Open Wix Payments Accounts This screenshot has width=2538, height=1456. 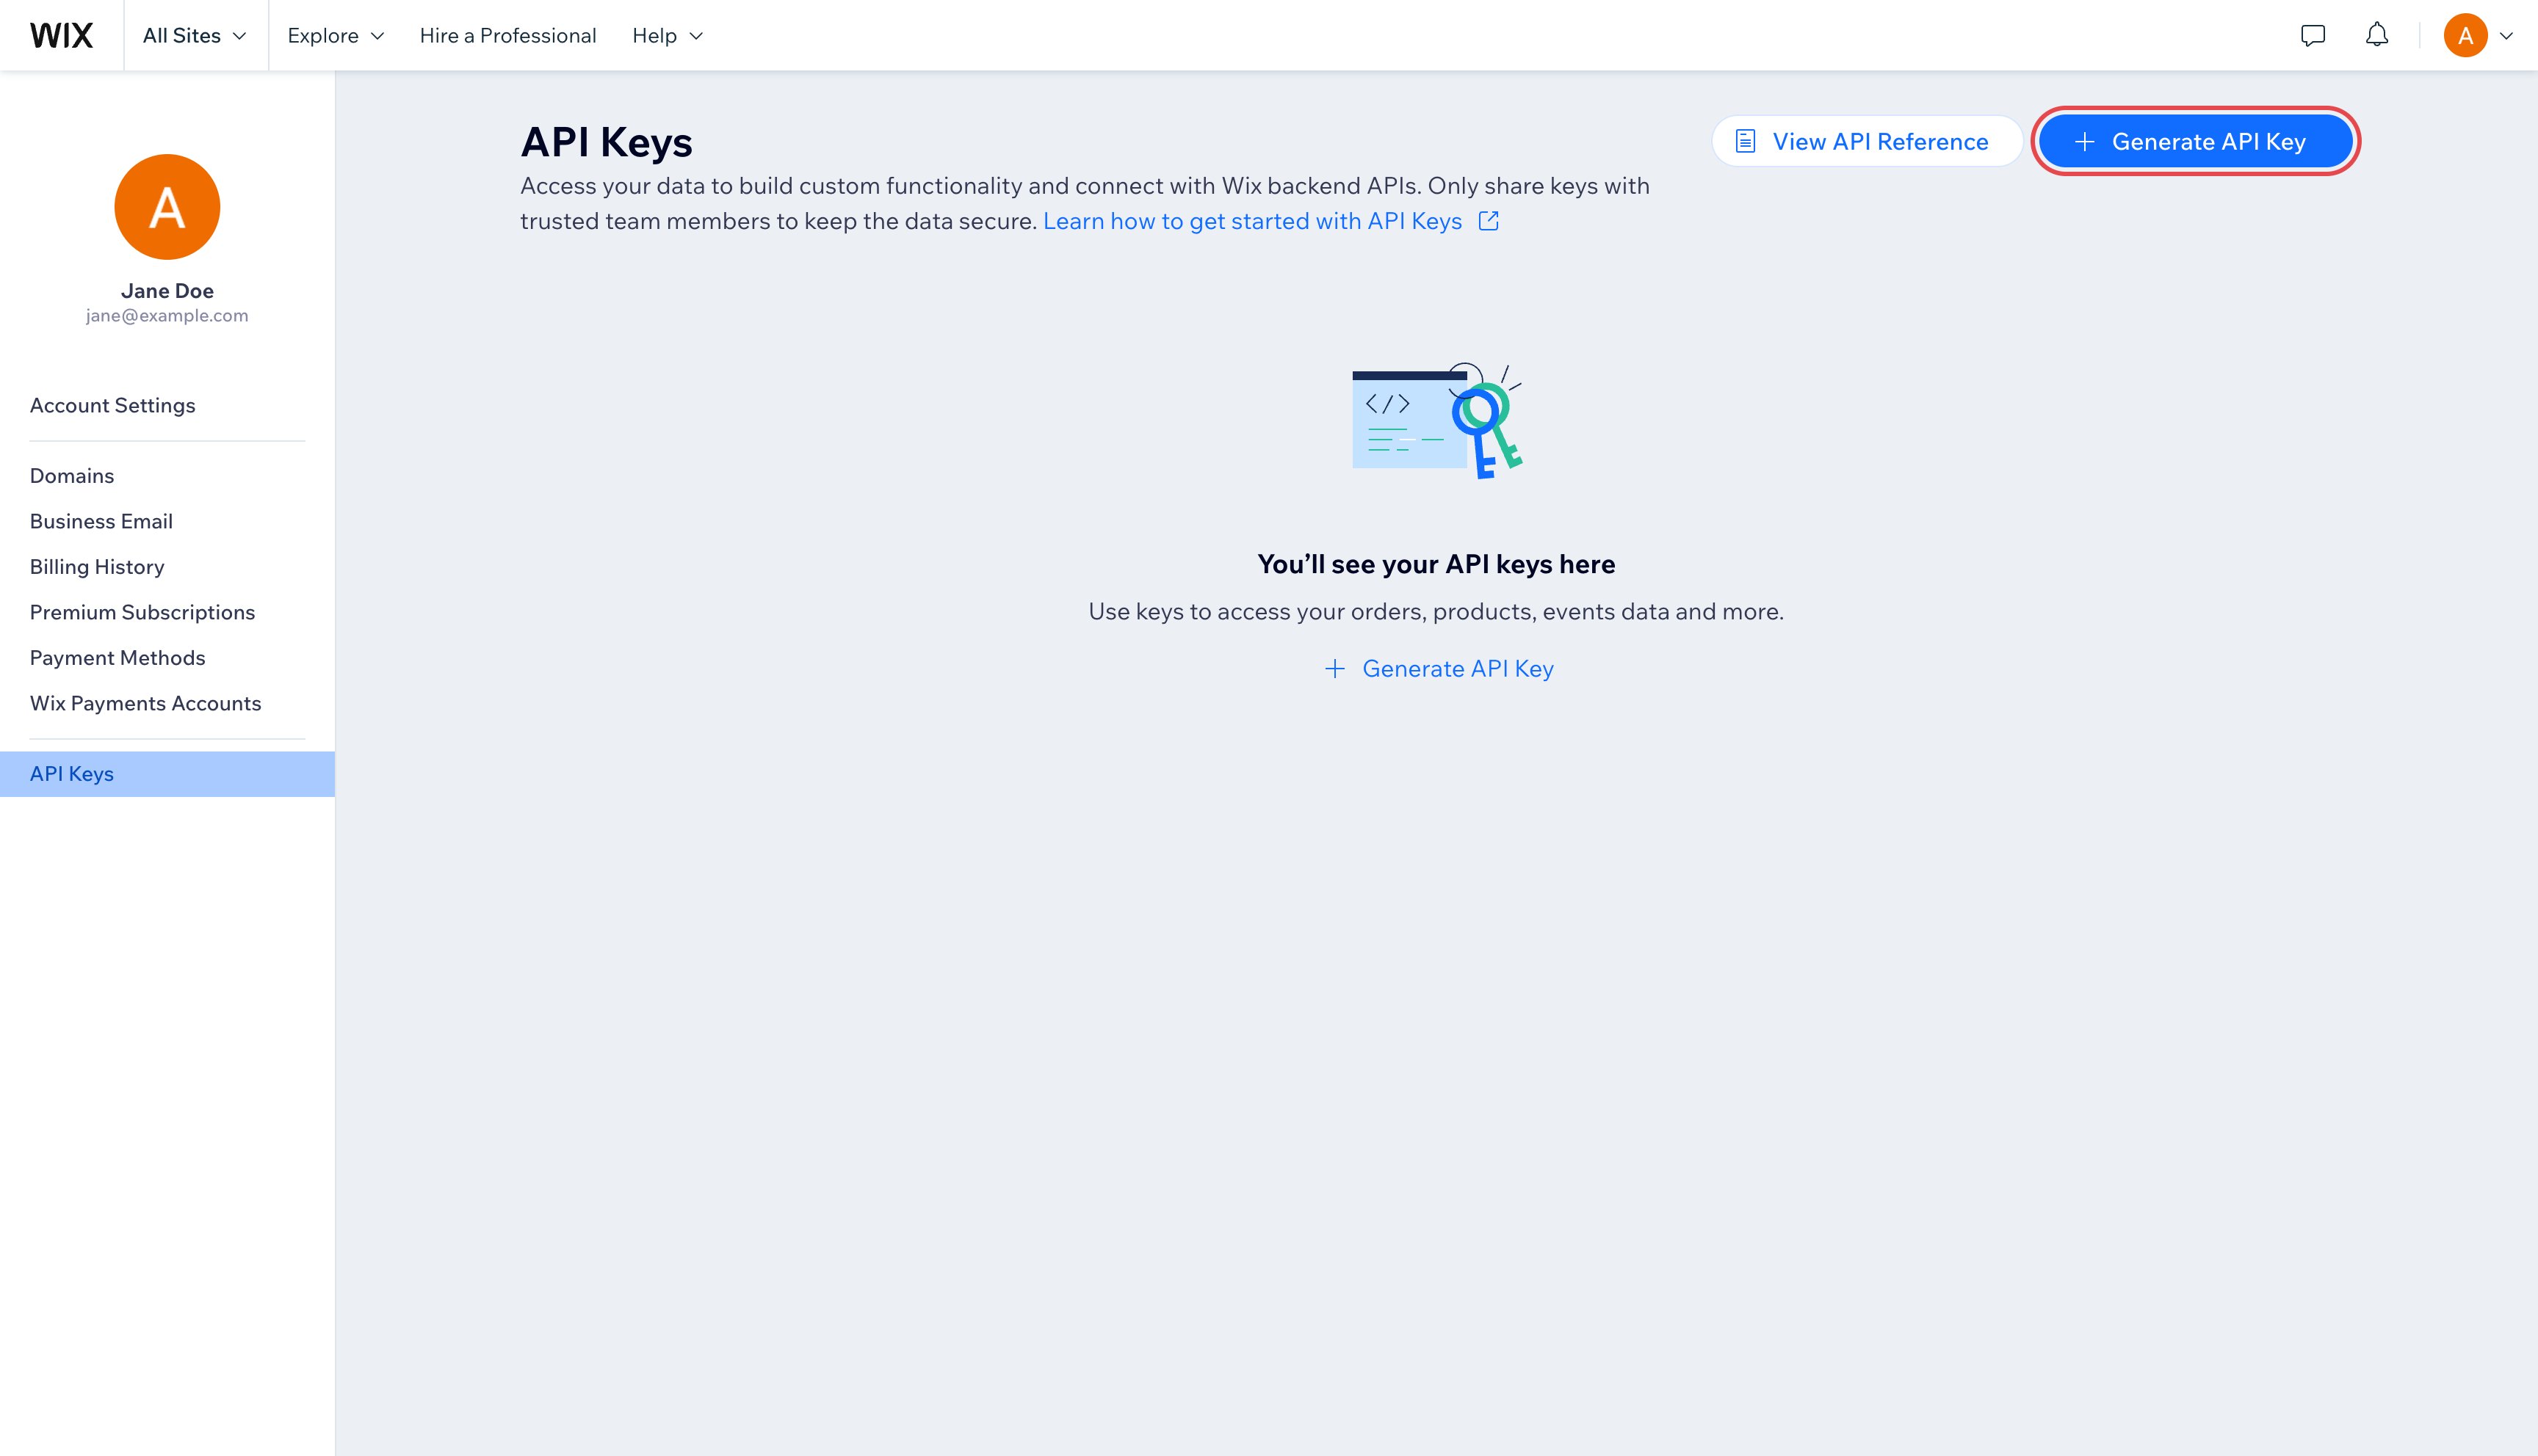(x=145, y=703)
